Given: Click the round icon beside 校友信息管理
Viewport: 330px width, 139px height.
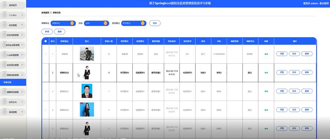Looking at the screenshot, I should pos(4,35).
